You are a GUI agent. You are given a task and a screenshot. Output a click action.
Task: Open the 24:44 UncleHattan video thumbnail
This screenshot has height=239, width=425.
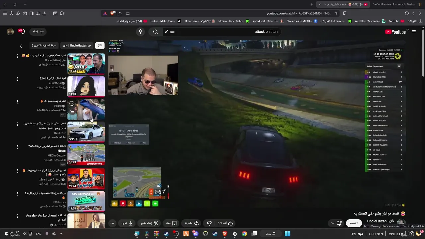(x=86, y=64)
